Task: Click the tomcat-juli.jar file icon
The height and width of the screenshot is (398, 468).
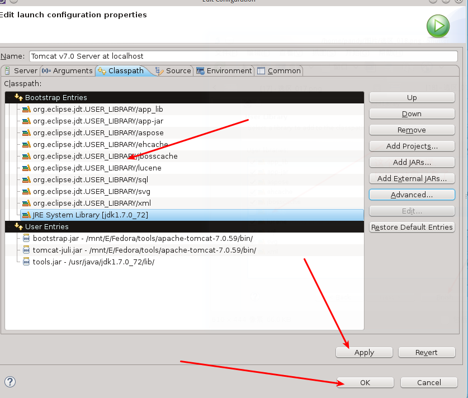Action: point(26,250)
